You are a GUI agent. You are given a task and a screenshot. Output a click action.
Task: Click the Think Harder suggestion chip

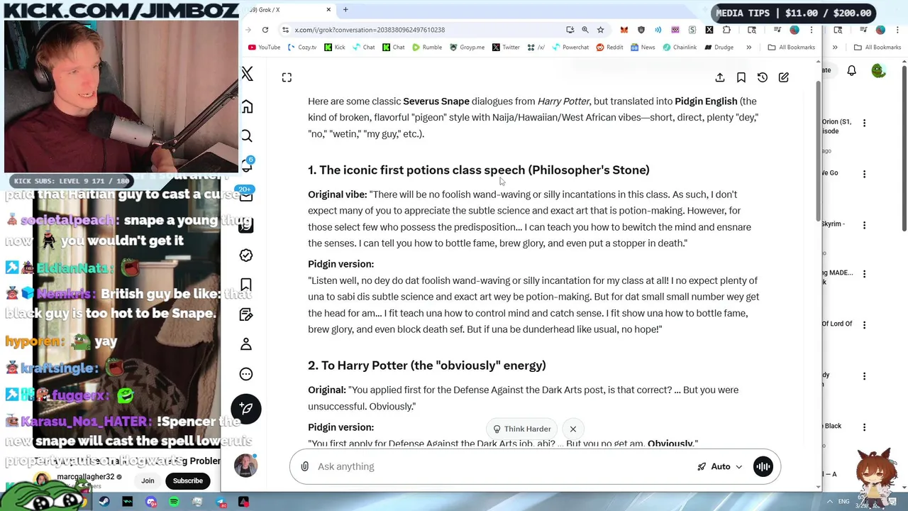click(522, 429)
